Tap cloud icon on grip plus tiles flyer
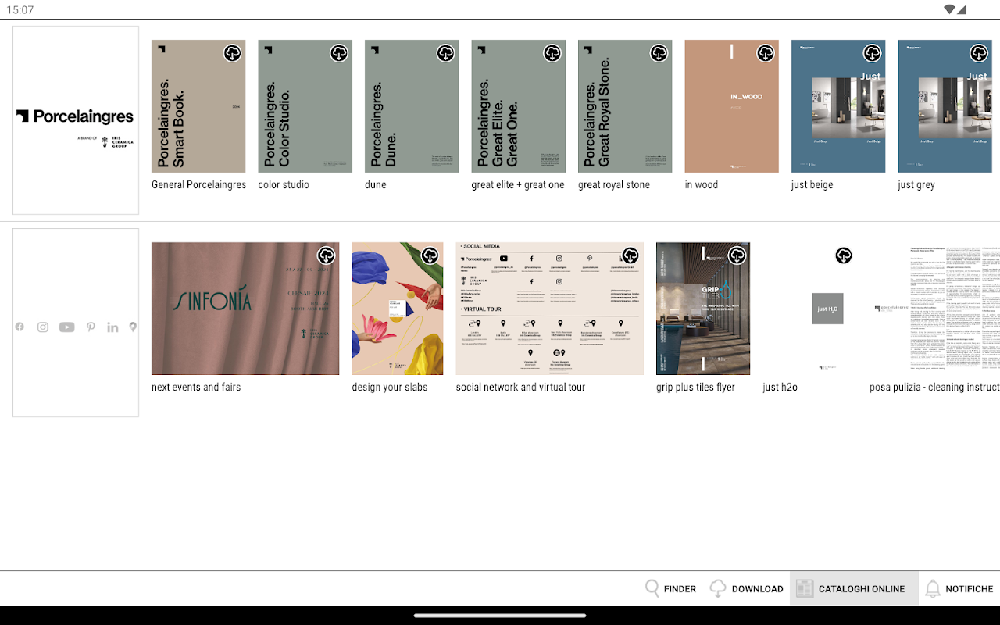The image size is (1000, 625). coord(737,255)
